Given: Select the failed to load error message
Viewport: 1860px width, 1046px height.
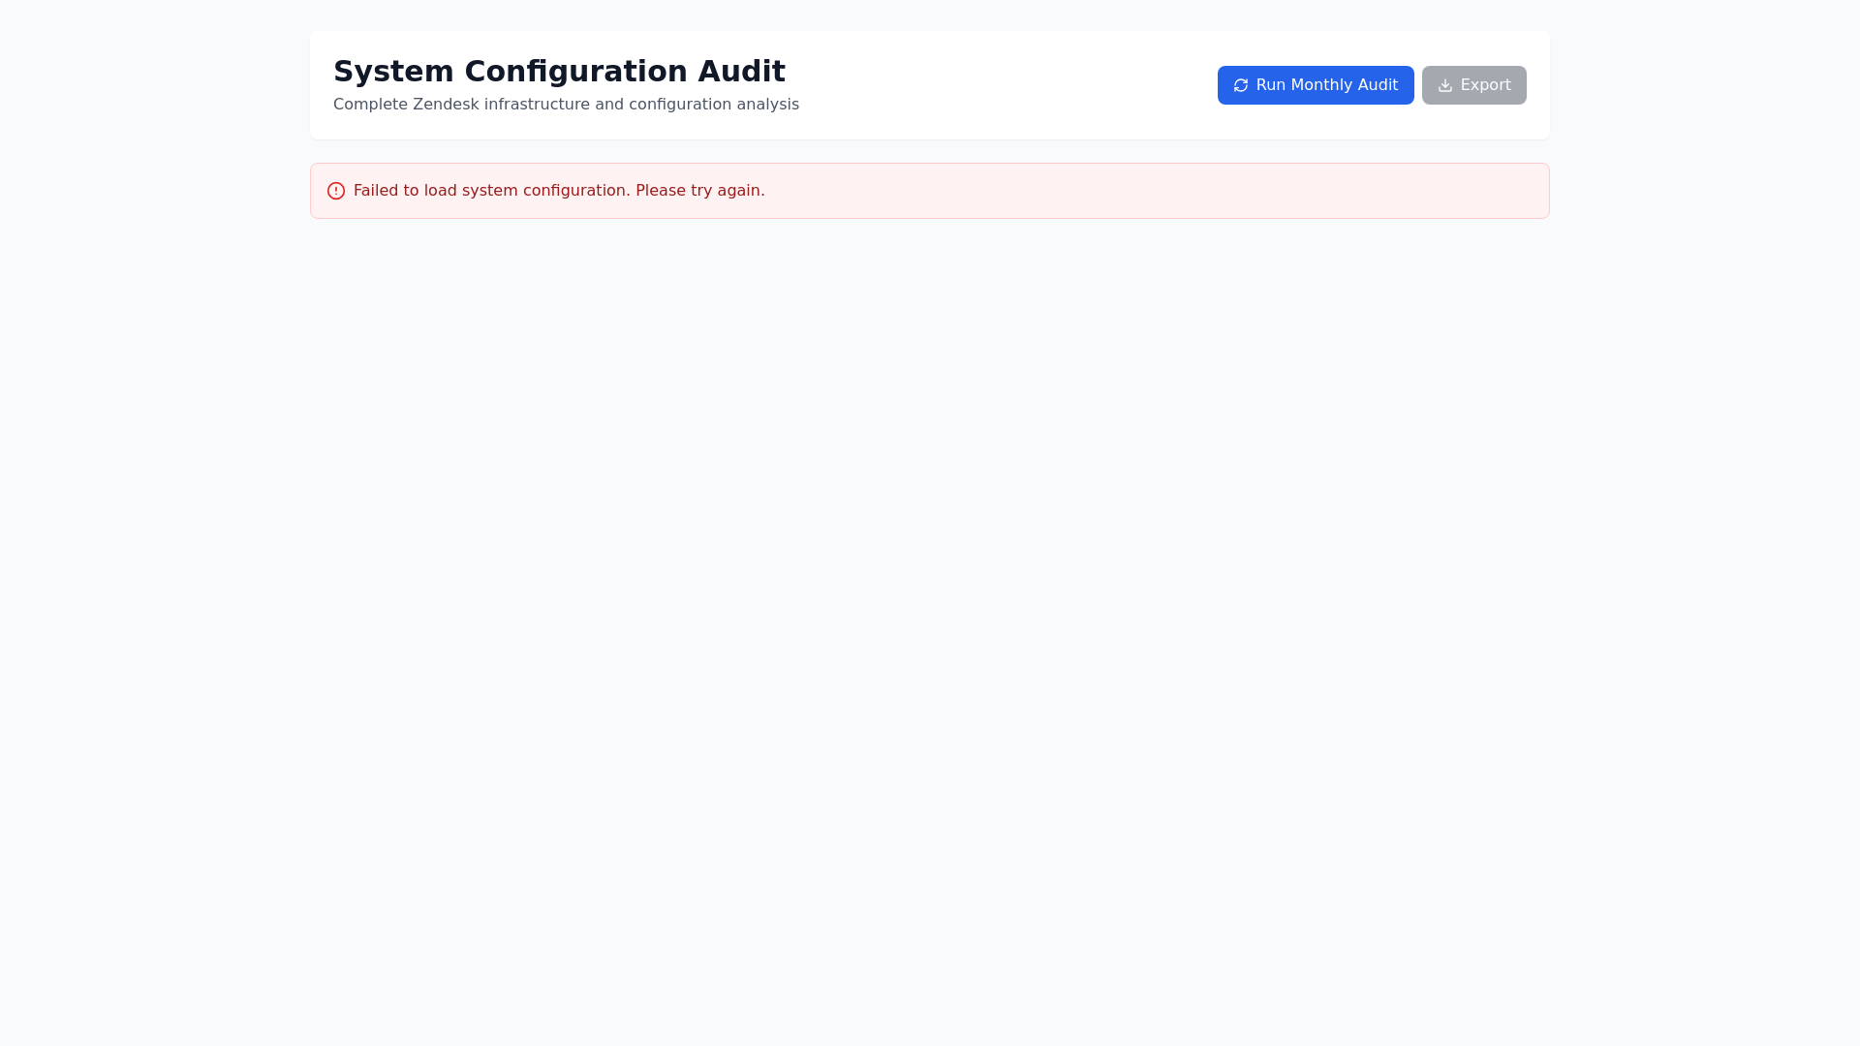Looking at the screenshot, I should [559, 191].
